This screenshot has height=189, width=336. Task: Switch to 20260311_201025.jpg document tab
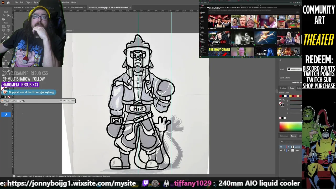108,7
